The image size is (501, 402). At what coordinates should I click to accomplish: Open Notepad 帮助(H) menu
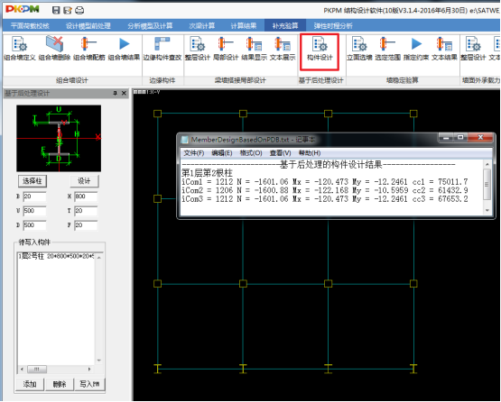pyautogui.click(x=310, y=153)
